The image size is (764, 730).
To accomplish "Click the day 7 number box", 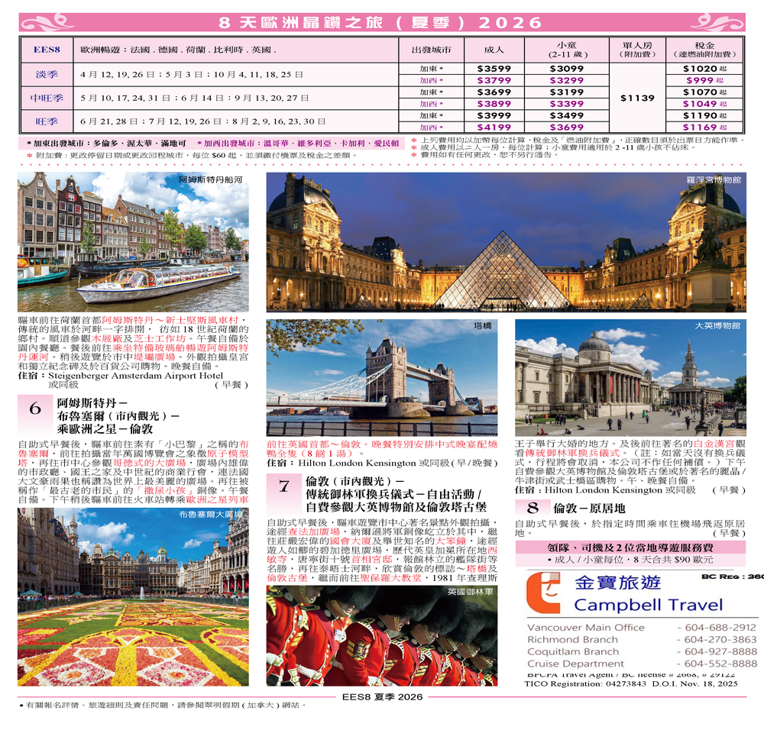I will 284,486.
